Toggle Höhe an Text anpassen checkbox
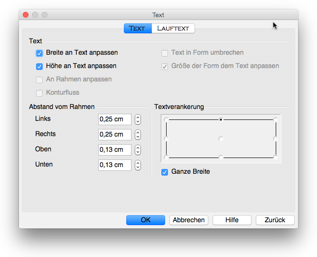This screenshot has width=317, height=257. (39, 67)
